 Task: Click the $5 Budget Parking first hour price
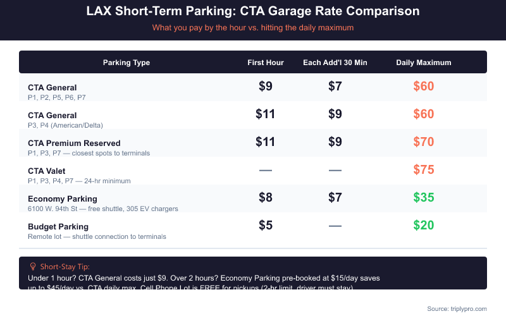tap(266, 225)
